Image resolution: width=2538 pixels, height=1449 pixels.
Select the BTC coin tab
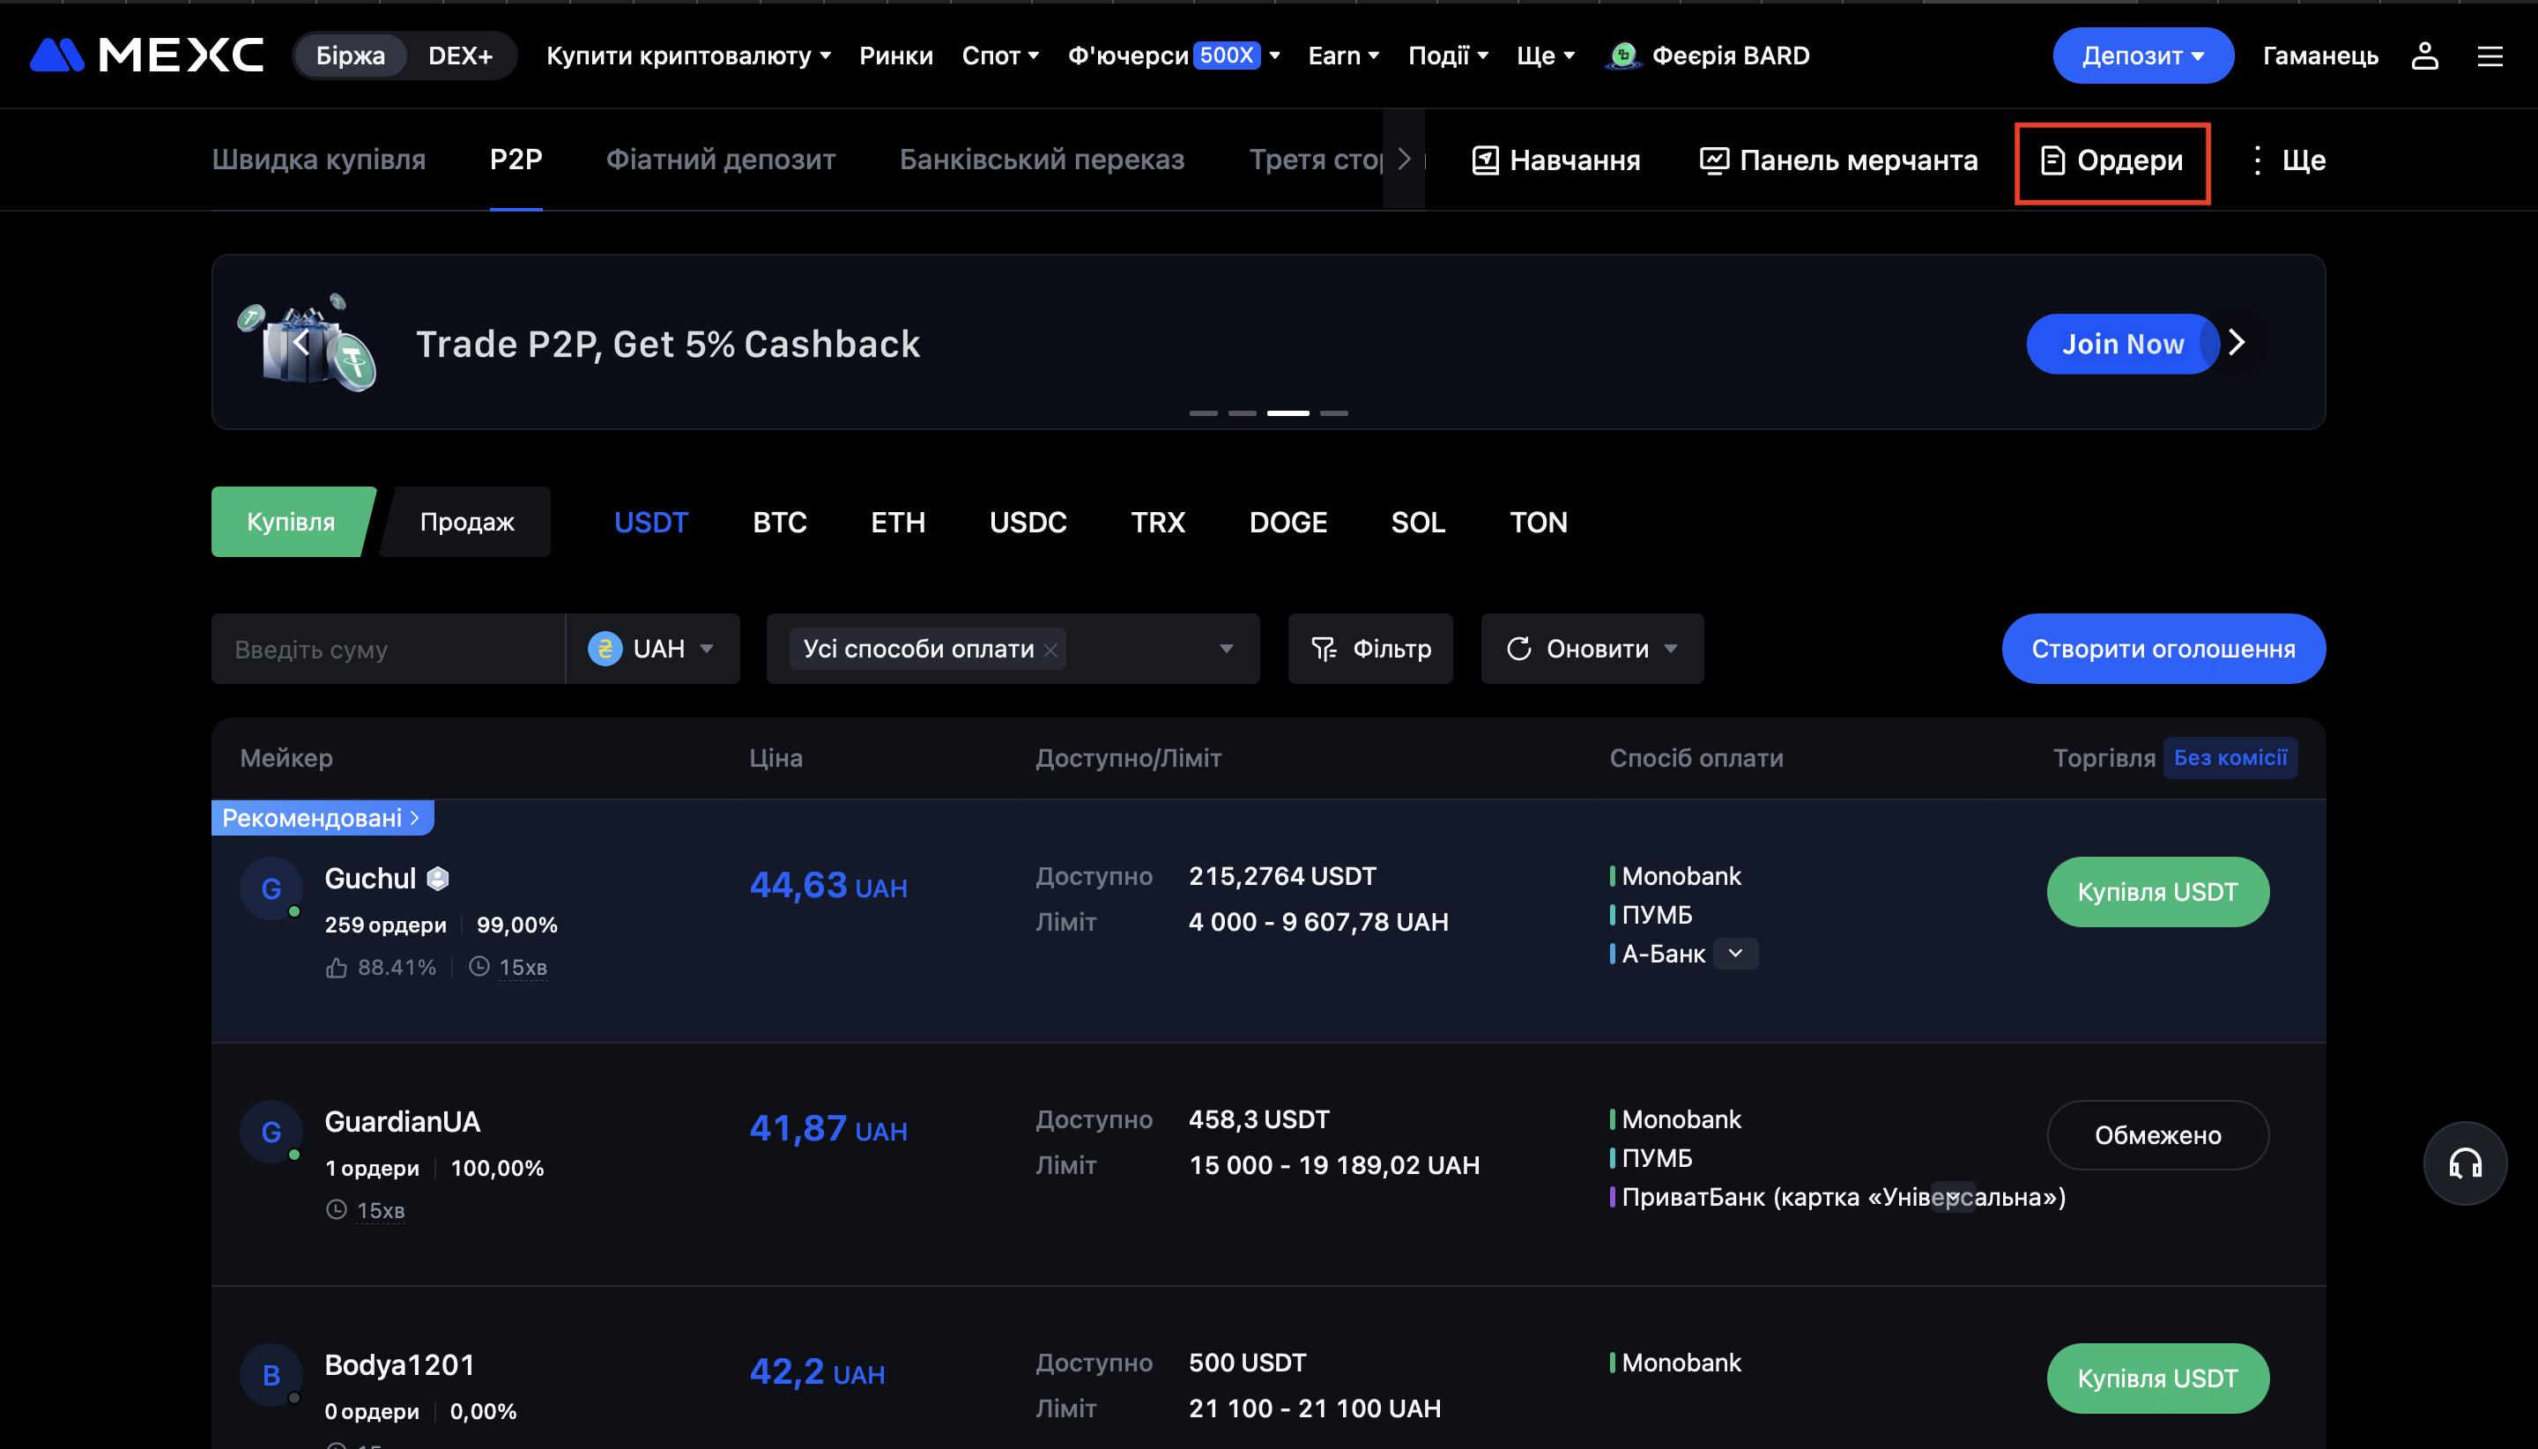pos(779,522)
